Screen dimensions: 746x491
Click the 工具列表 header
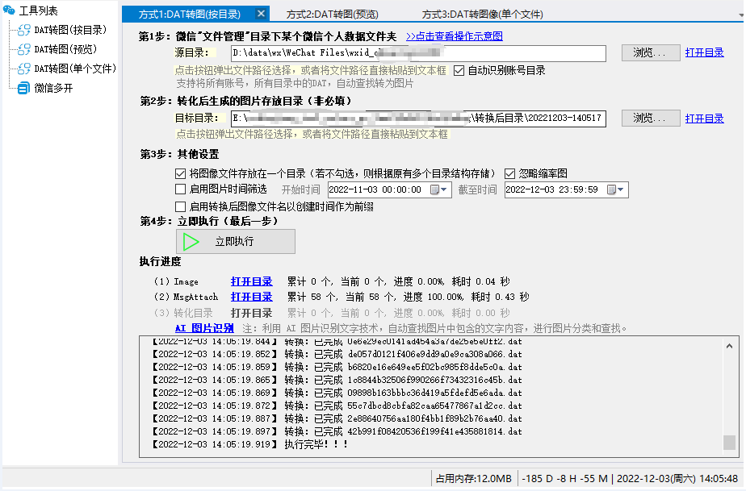click(x=38, y=10)
